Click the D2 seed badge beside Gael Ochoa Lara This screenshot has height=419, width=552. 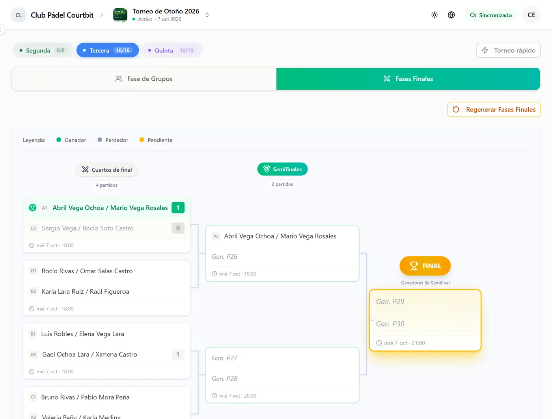point(34,354)
